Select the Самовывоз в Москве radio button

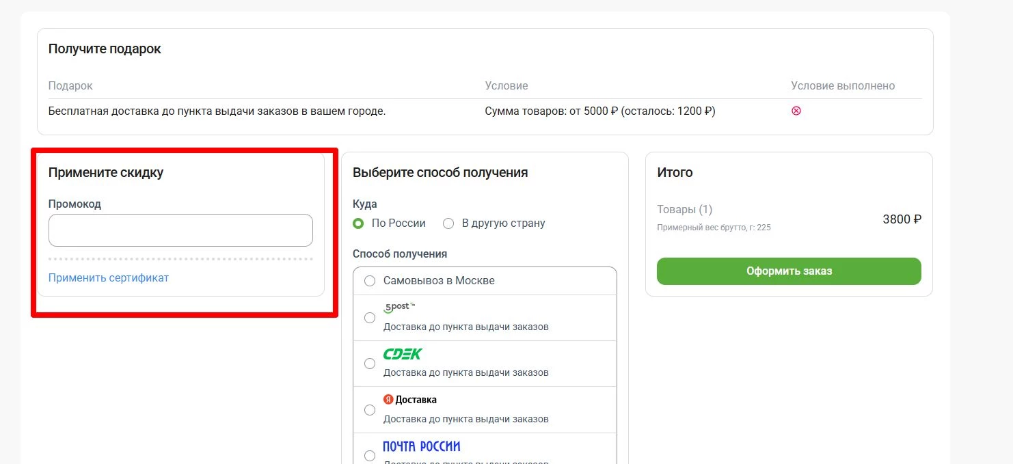pyautogui.click(x=370, y=281)
